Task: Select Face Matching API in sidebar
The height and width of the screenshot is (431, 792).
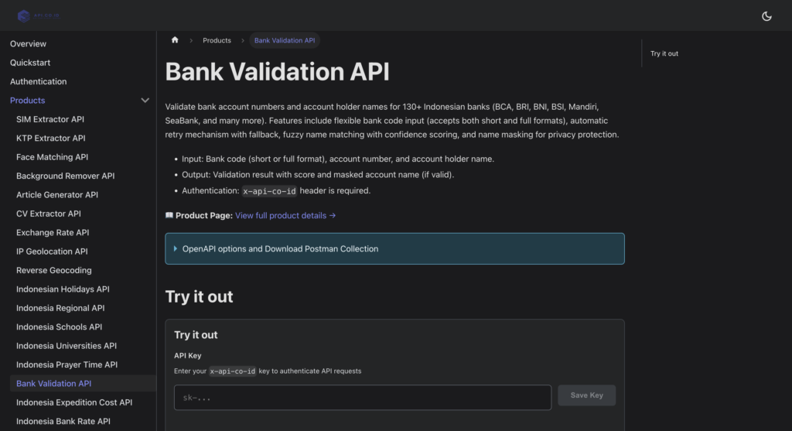Action: pyautogui.click(x=52, y=157)
